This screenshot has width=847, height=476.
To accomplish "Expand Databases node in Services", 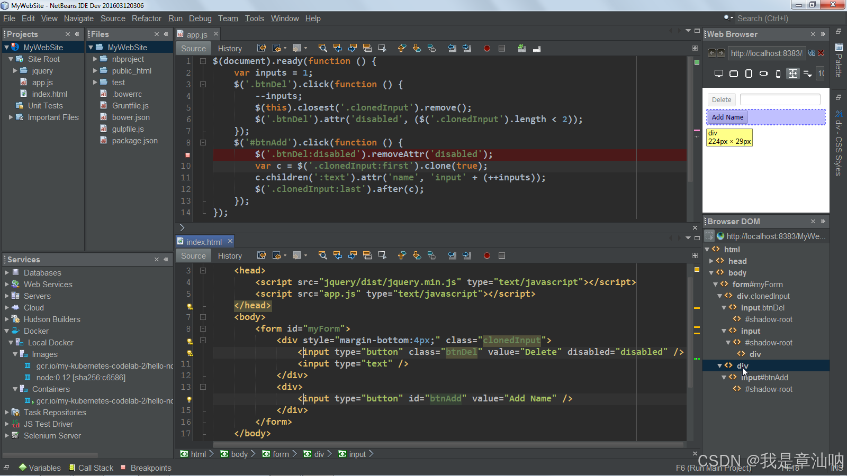I will pos(6,273).
